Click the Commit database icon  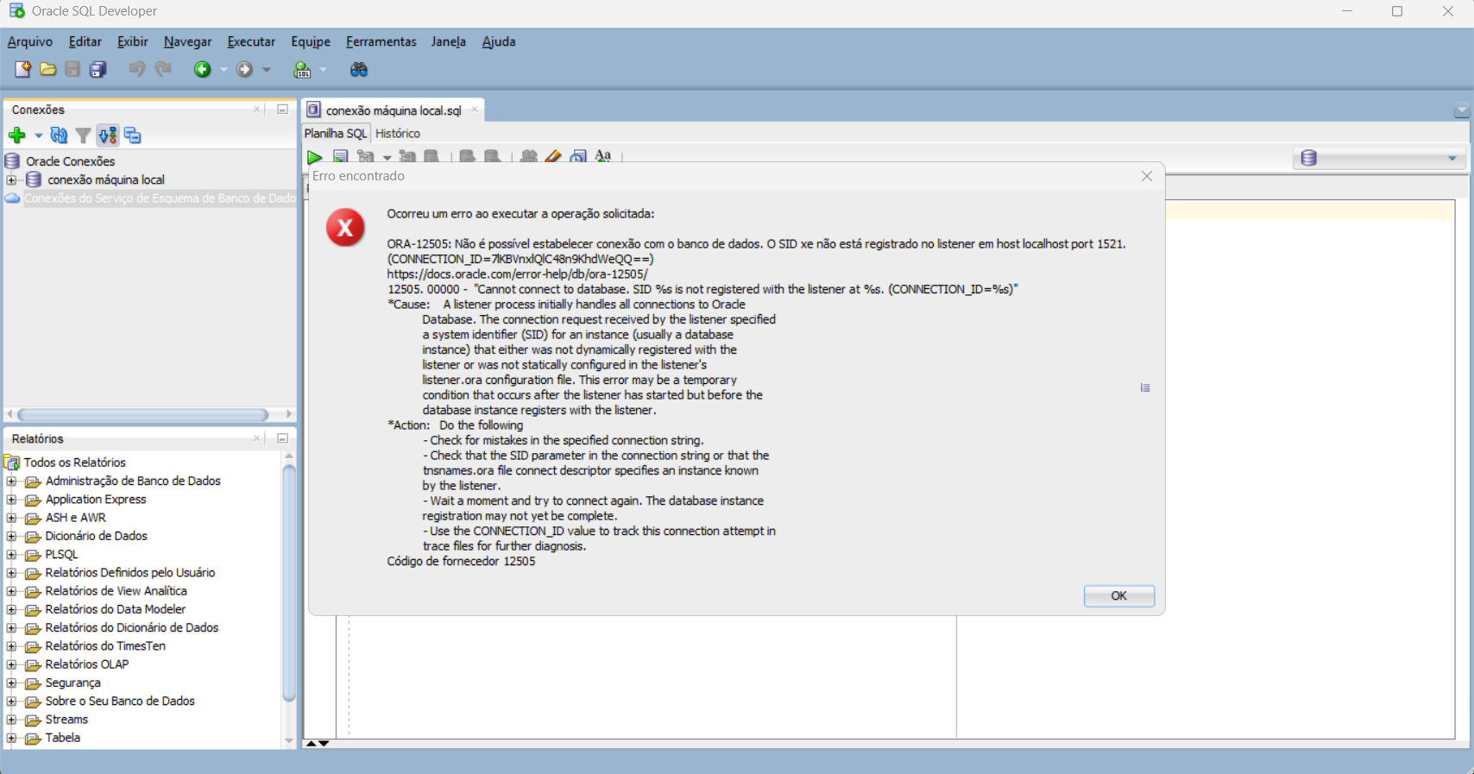click(x=467, y=157)
